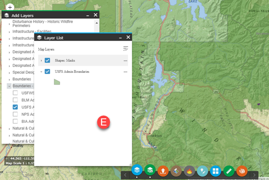Click the Add Layers header stack icon
Screen dimensions: 269x180
click(x=7, y=15)
